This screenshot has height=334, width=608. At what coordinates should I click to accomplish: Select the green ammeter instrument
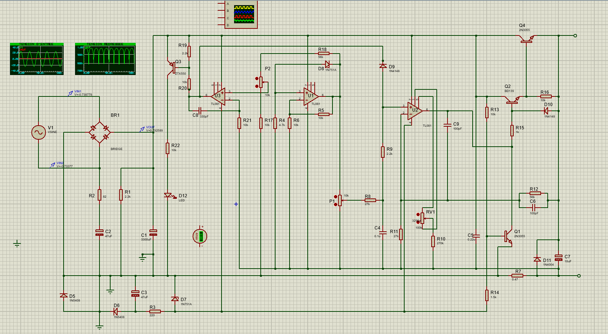pyautogui.click(x=200, y=236)
